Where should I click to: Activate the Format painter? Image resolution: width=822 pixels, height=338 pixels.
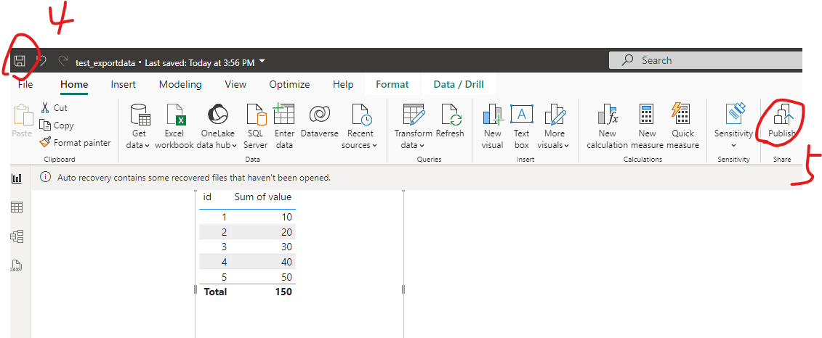75,142
